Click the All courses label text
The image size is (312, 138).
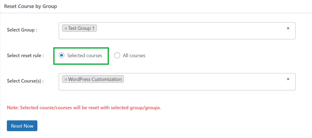coord(134,56)
